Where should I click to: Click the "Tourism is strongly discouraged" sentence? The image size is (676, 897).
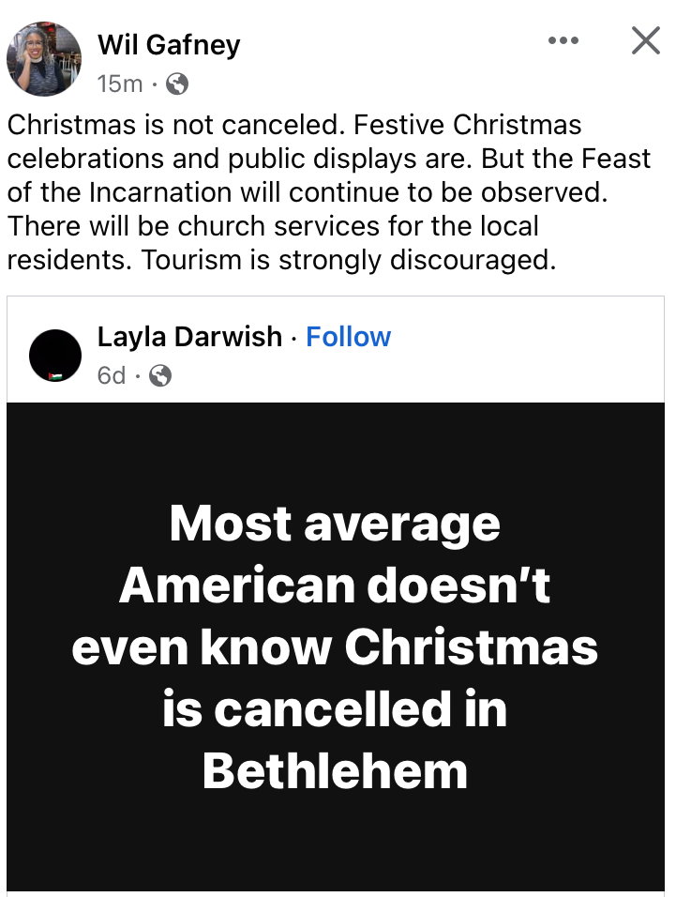pyautogui.click(x=349, y=259)
